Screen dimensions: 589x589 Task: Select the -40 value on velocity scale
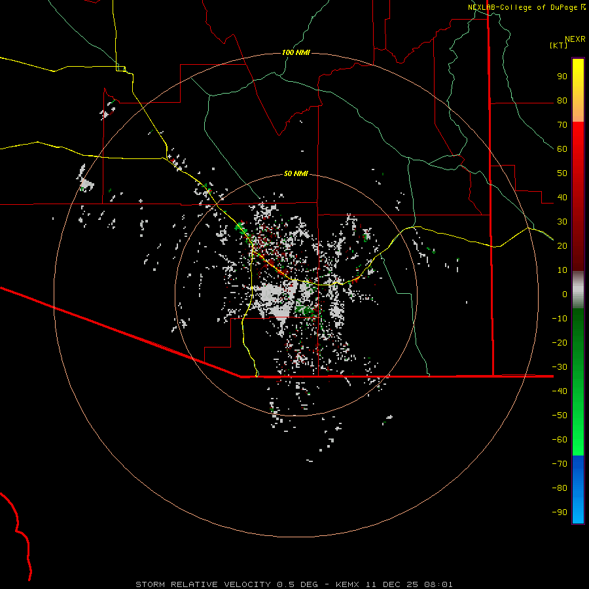[x=560, y=391]
